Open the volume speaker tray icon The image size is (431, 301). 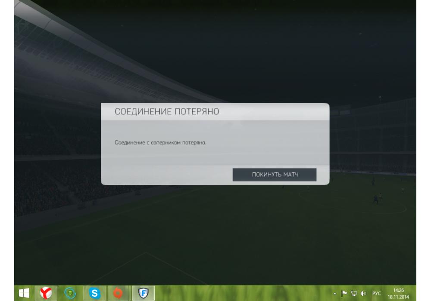click(363, 294)
